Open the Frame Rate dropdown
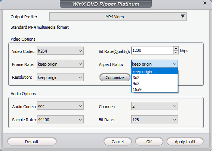The height and width of the screenshot is (151, 212). coord(60,64)
